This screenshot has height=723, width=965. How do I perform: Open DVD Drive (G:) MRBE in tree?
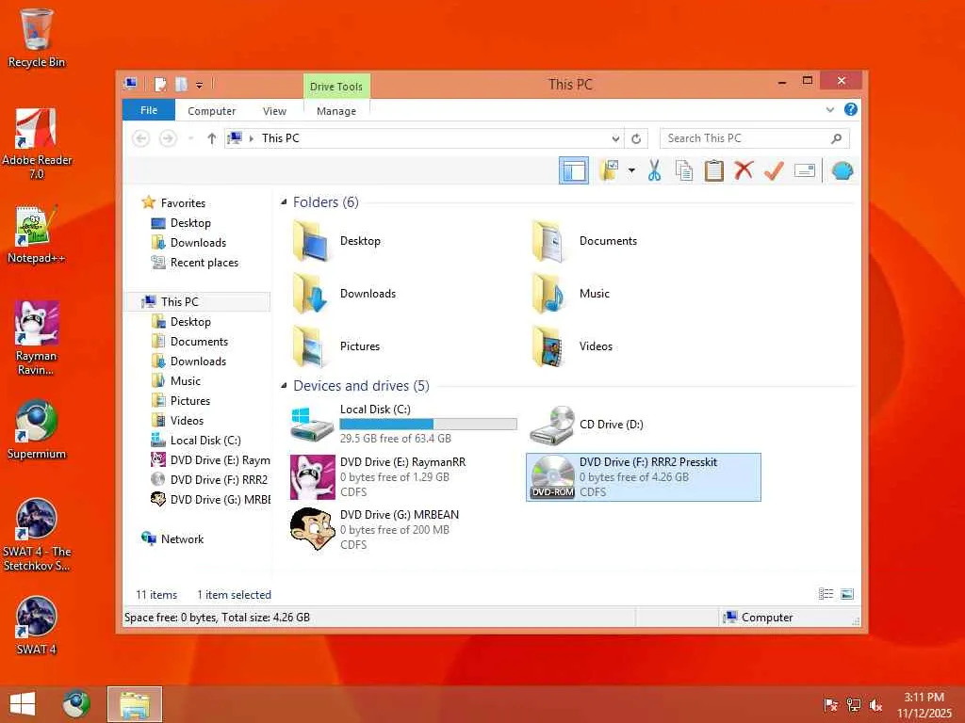click(220, 500)
